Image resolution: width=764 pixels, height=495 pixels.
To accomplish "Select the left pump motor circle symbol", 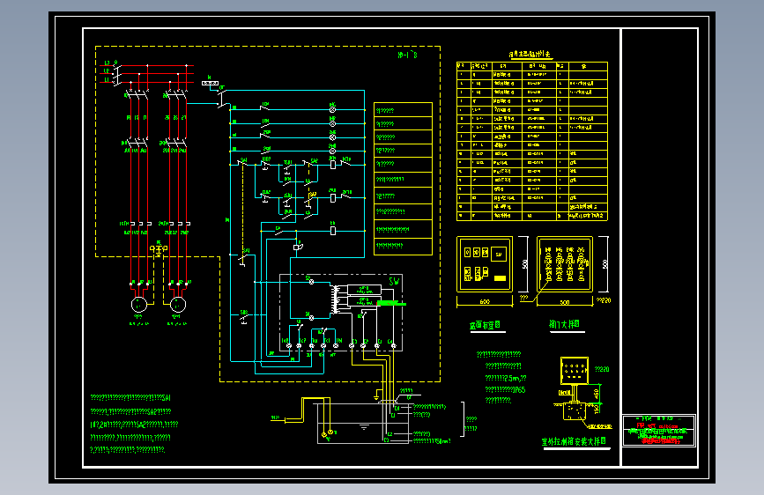I will click(139, 305).
